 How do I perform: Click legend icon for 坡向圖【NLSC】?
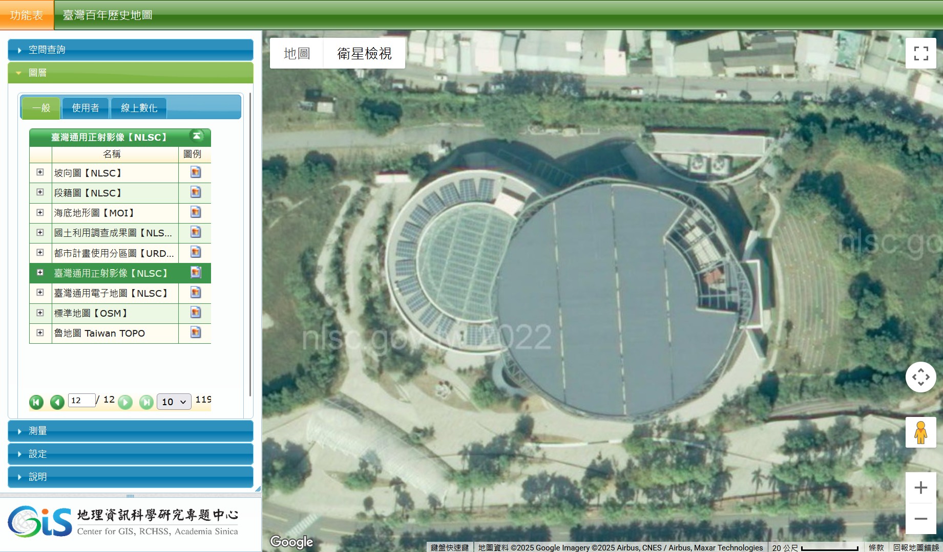click(x=195, y=172)
